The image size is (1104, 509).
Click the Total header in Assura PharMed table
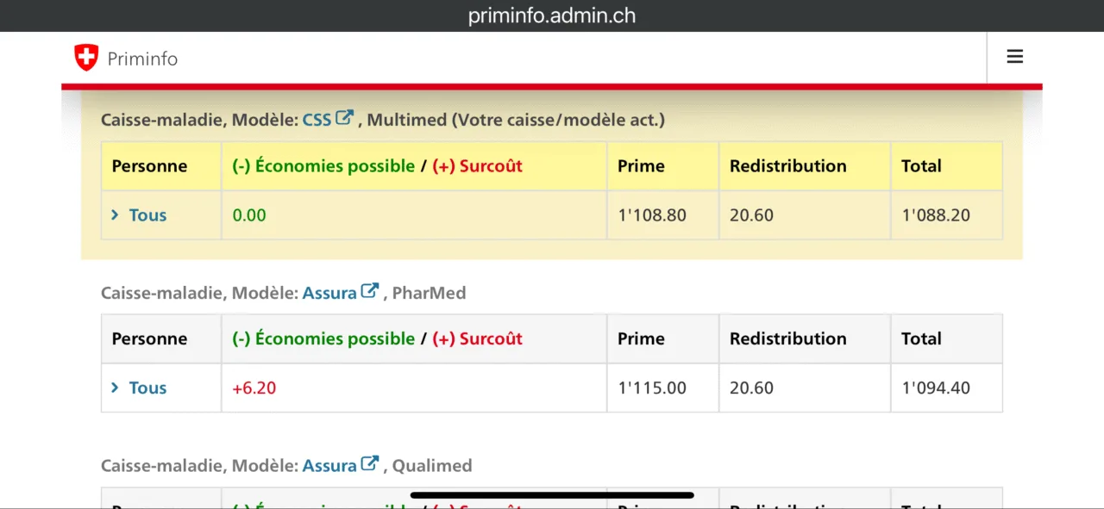(921, 338)
